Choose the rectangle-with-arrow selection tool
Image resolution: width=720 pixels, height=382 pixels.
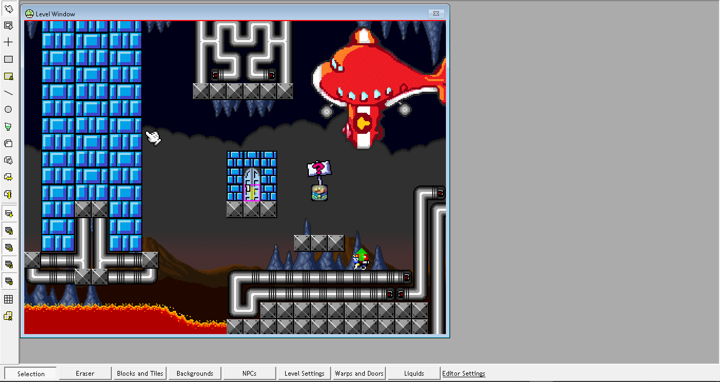point(8,26)
